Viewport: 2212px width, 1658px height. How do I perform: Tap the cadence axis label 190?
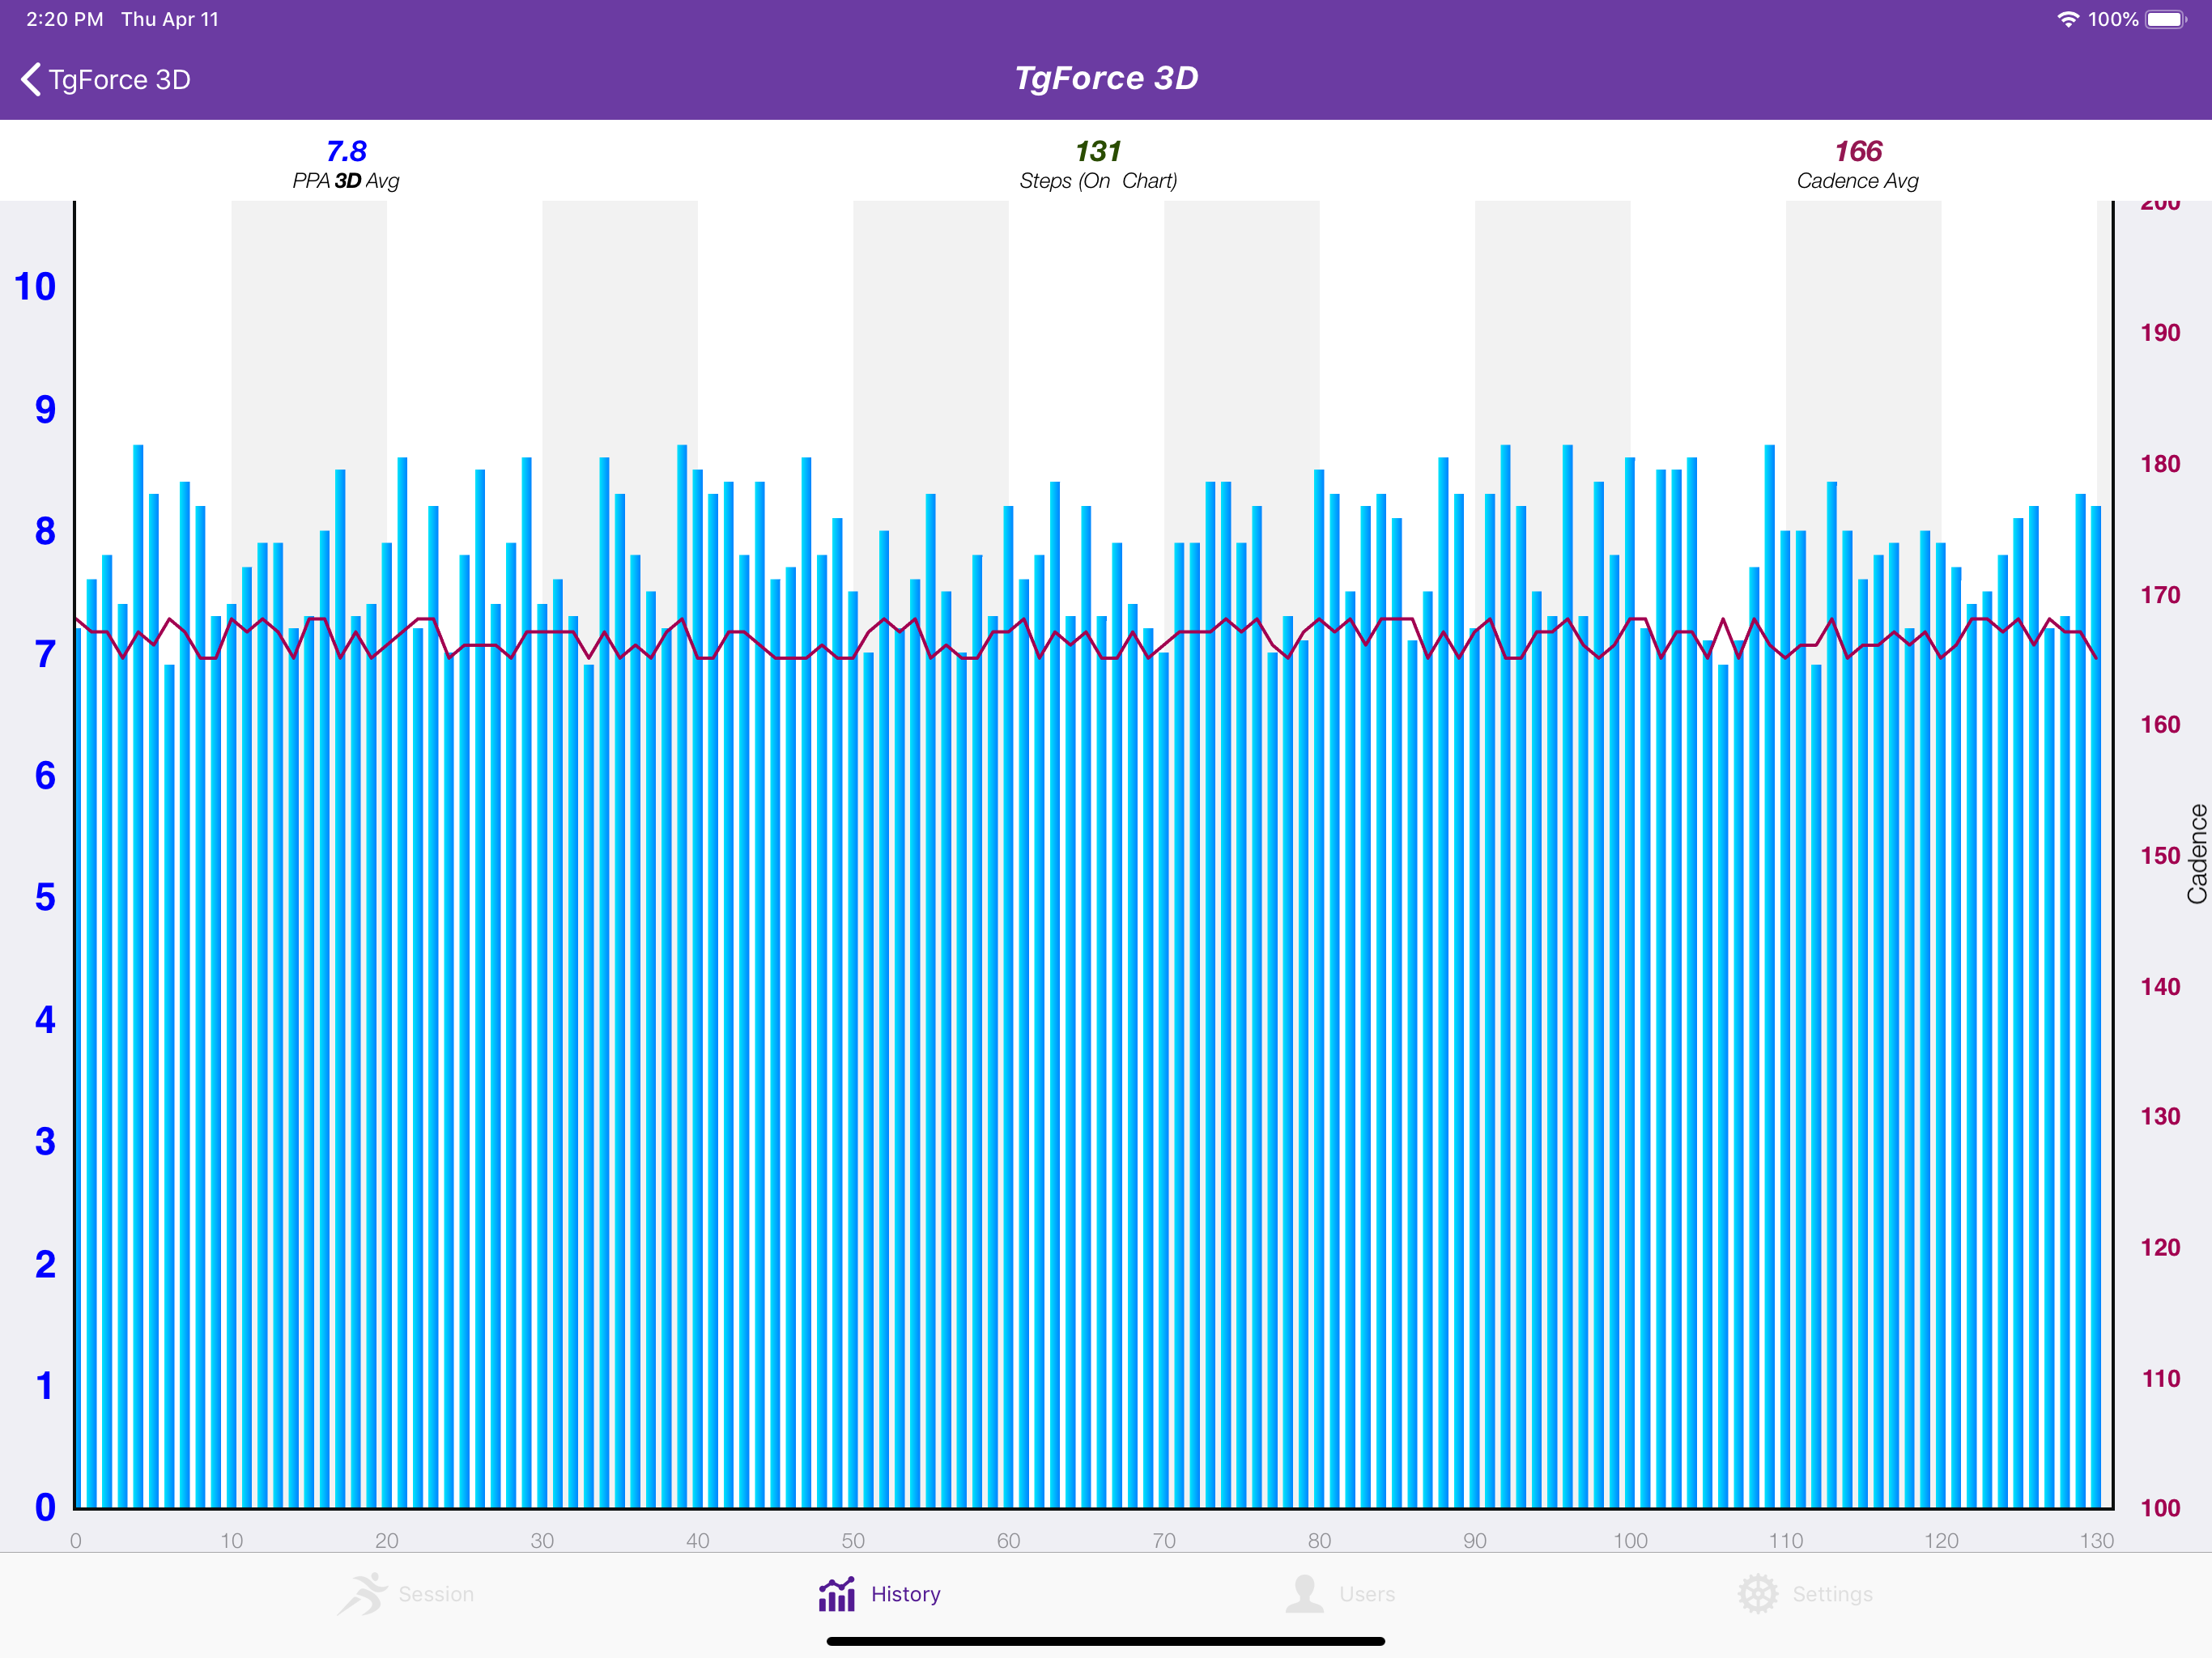tap(2160, 333)
